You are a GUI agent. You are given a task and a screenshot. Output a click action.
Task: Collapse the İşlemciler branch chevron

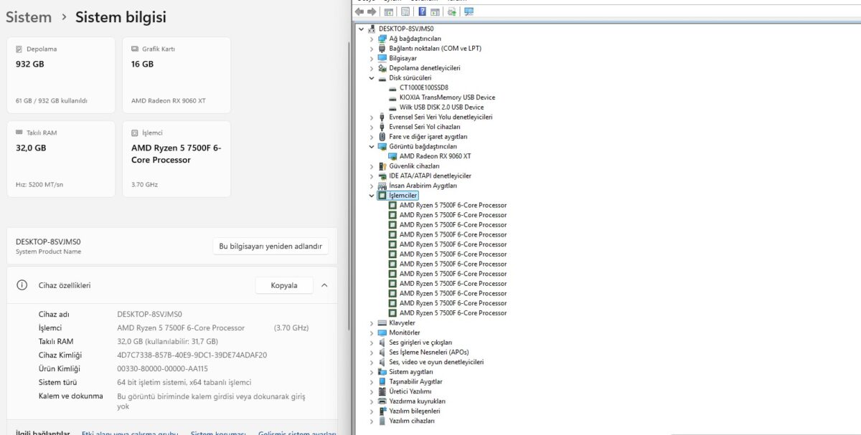coord(372,195)
